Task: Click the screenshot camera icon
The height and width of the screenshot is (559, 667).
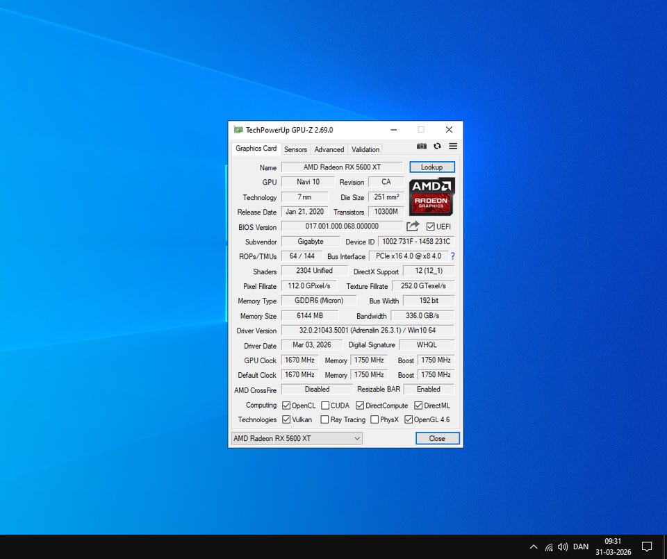Action: point(422,147)
